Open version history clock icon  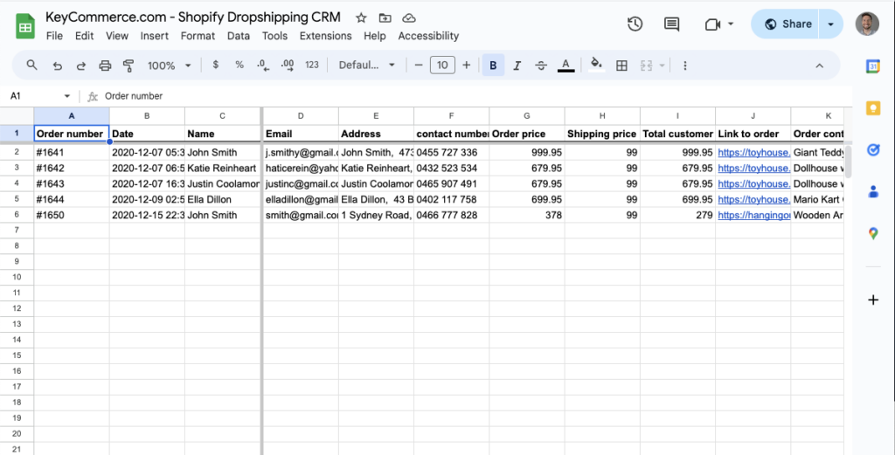635,24
